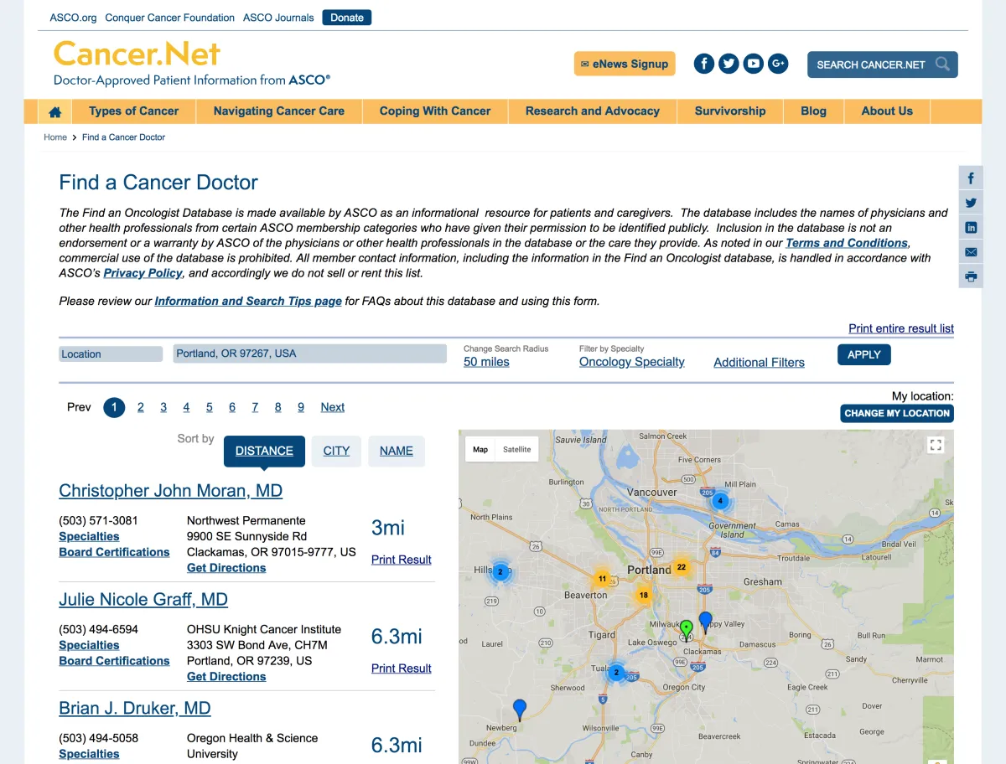The height and width of the screenshot is (764, 1006).
Task: Open Coping With Cancer menu
Action: (435, 111)
